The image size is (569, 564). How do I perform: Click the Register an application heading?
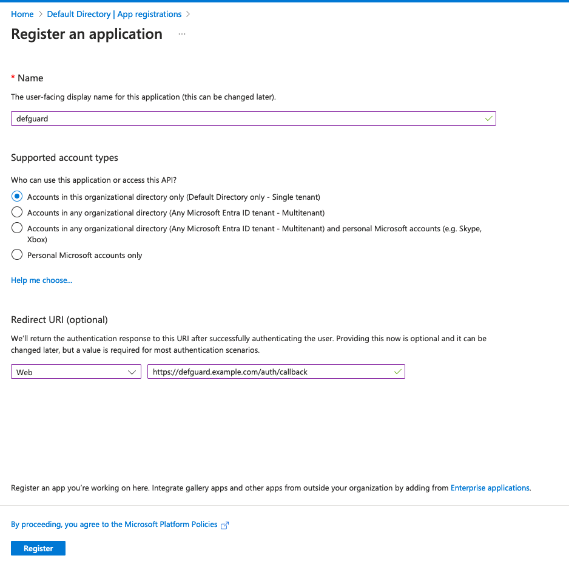87,34
